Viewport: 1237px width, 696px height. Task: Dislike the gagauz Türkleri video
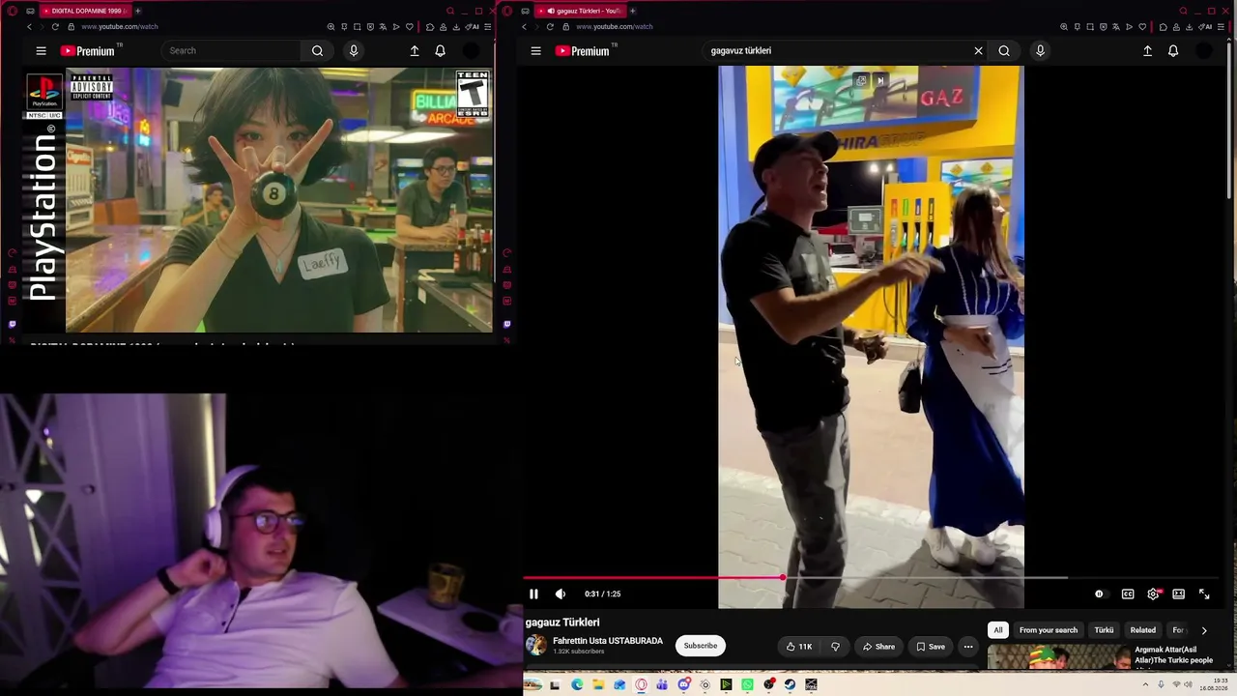click(x=835, y=647)
